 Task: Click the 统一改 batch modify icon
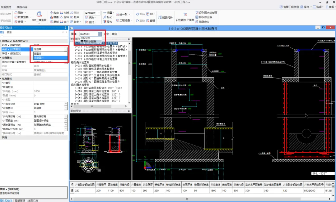118,14
